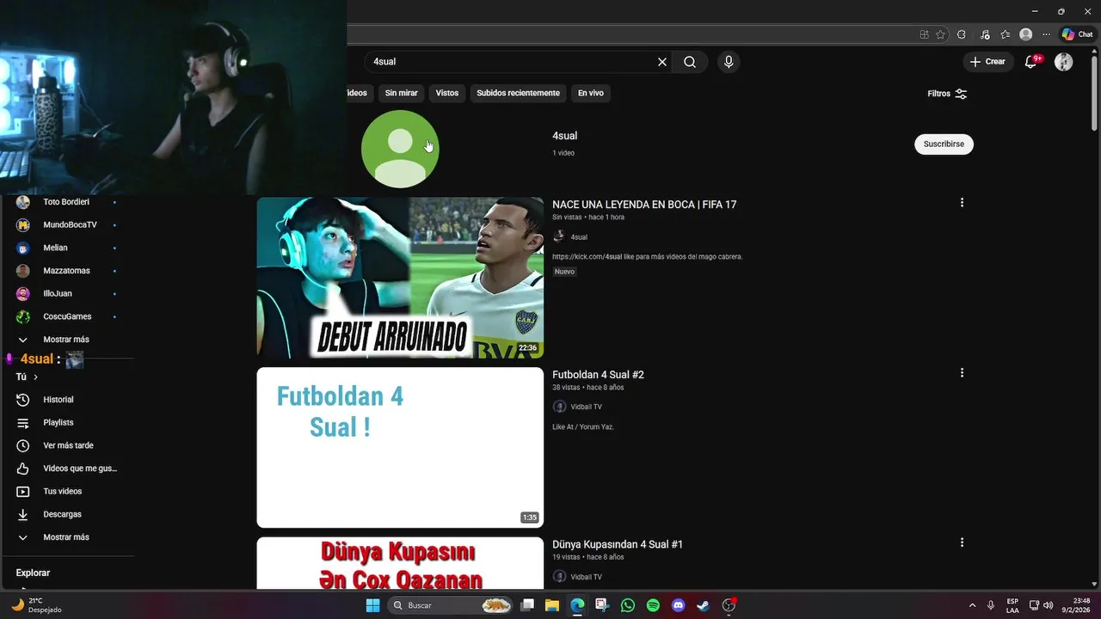Click the Crear button
1101x619 pixels.
[987, 62]
